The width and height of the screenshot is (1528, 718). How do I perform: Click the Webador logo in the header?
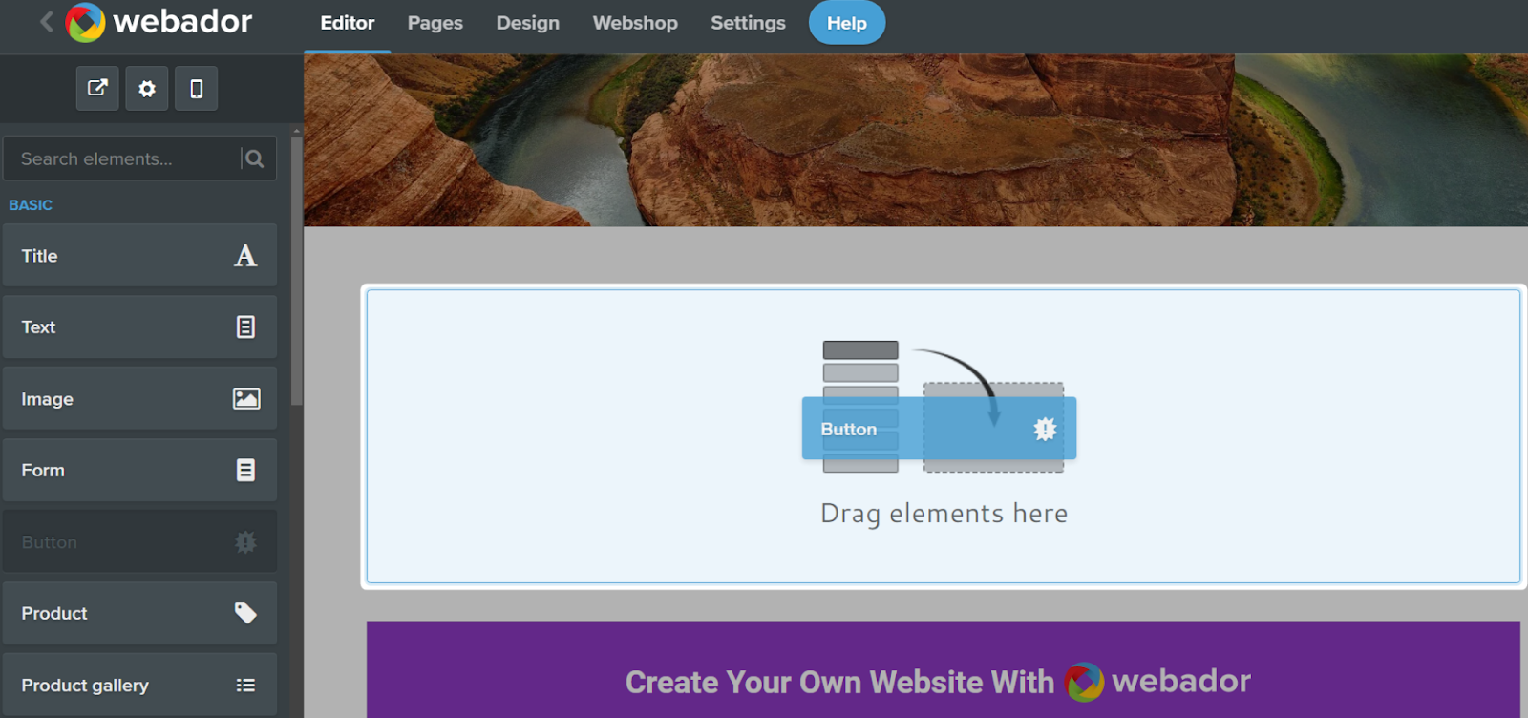[x=159, y=22]
